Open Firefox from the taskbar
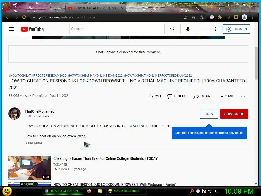The width and height of the screenshot is (261, 196). pyautogui.click(x=89, y=191)
